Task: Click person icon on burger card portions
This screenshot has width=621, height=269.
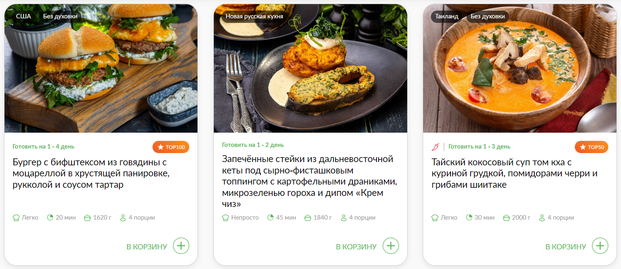Action: (123, 218)
